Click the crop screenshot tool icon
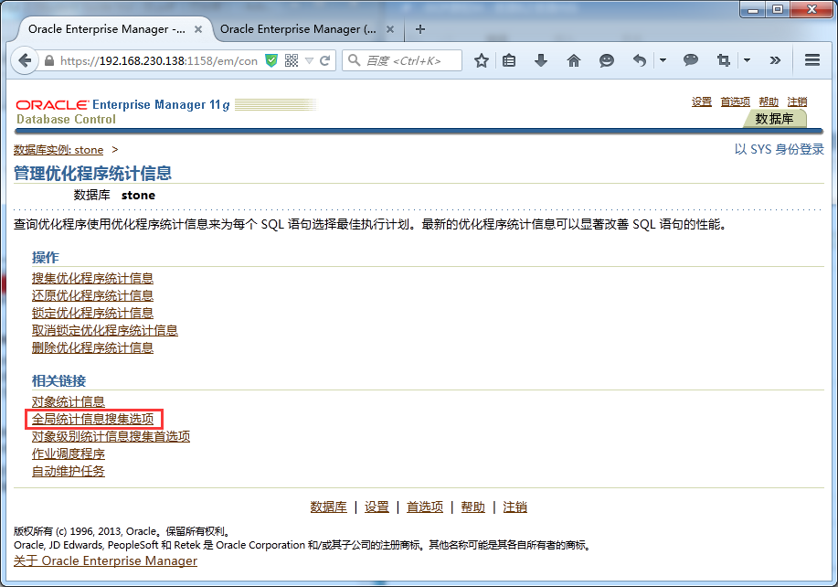The height and width of the screenshot is (587, 838). click(x=724, y=60)
